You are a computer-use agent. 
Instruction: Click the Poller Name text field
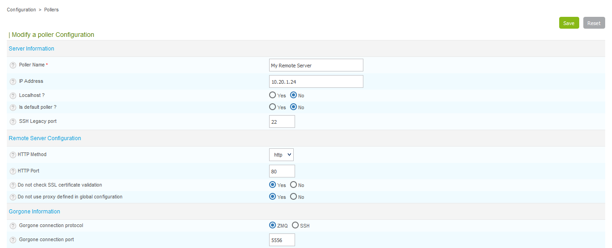point(316,65)
